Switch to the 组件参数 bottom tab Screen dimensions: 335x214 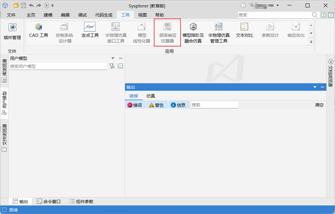click(x=82, y=201)
